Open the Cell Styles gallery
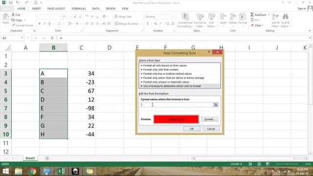The image size is (313, 176). [x=211, y=21]
